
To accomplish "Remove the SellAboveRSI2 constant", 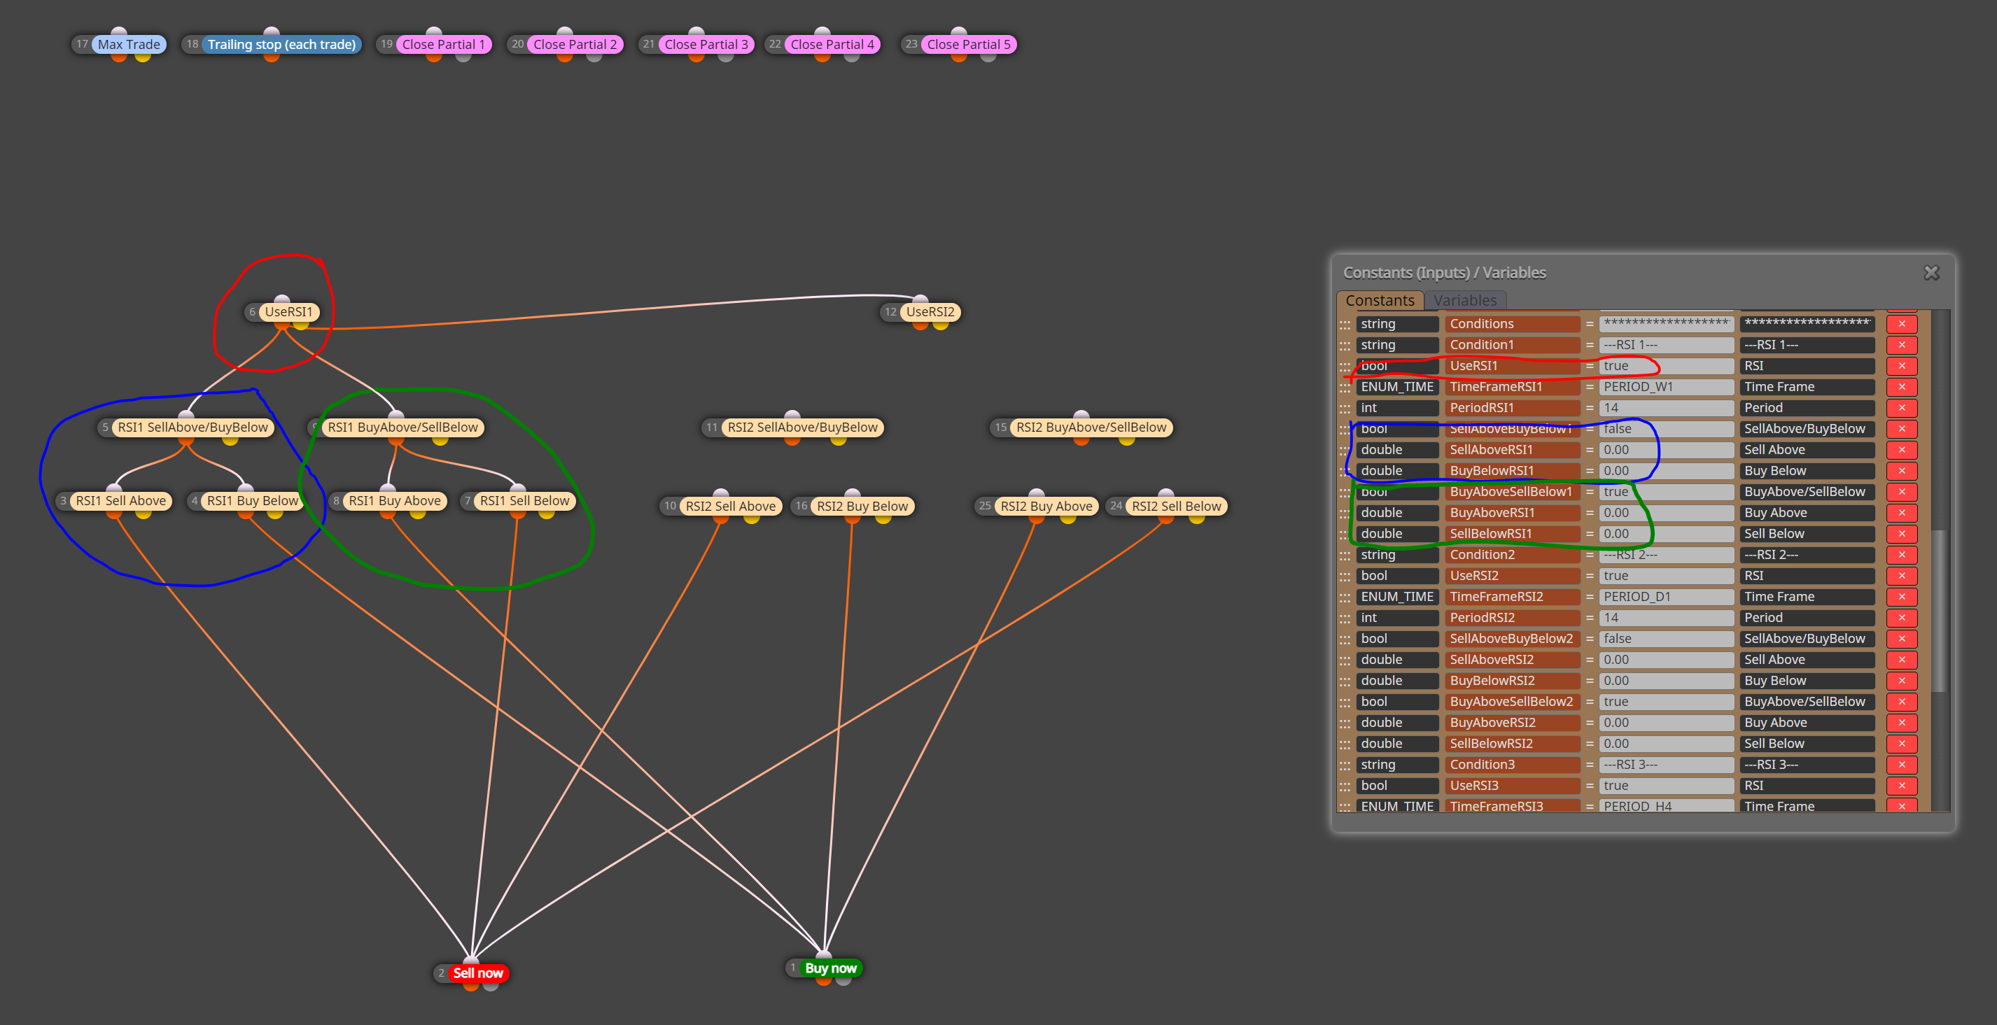I will (x=1901, y=659).
